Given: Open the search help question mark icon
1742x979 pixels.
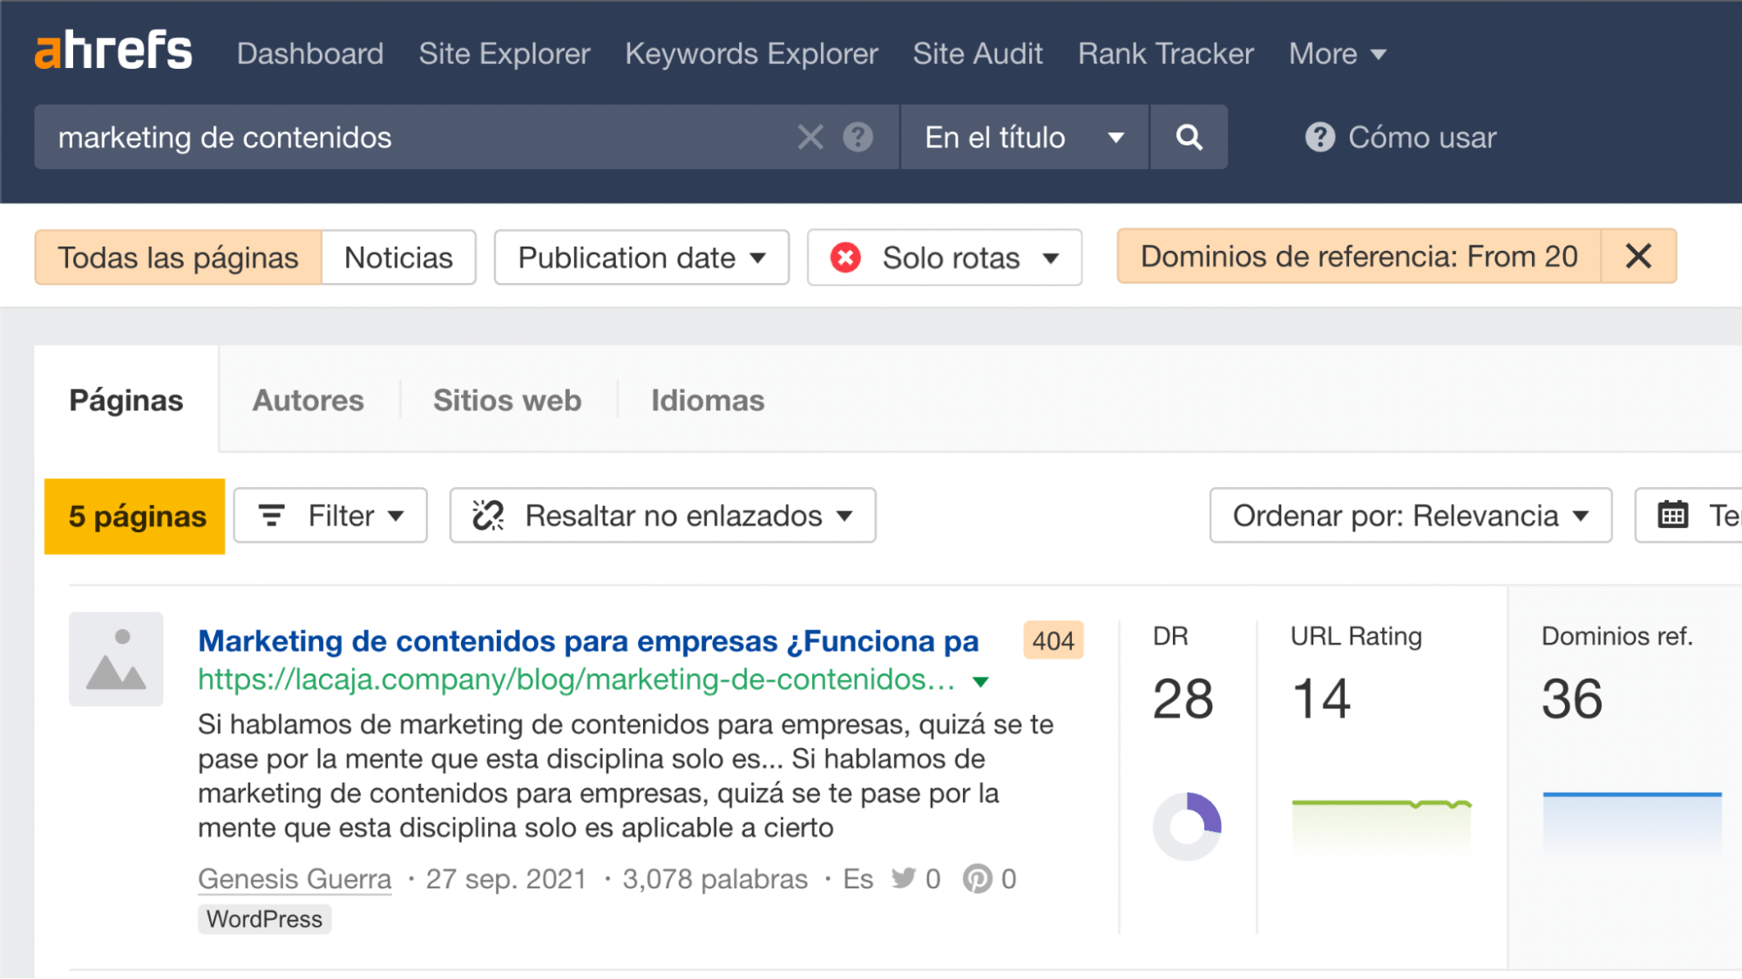Looking at the screenshot, I should click(858, 137).
